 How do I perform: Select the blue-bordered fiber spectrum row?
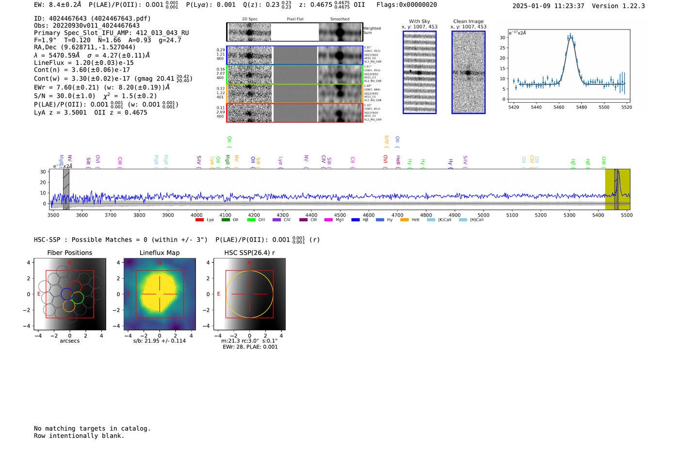(x=294, y=55)
